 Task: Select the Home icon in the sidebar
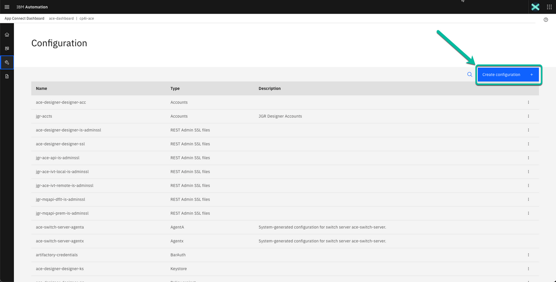tap(7, 34)
